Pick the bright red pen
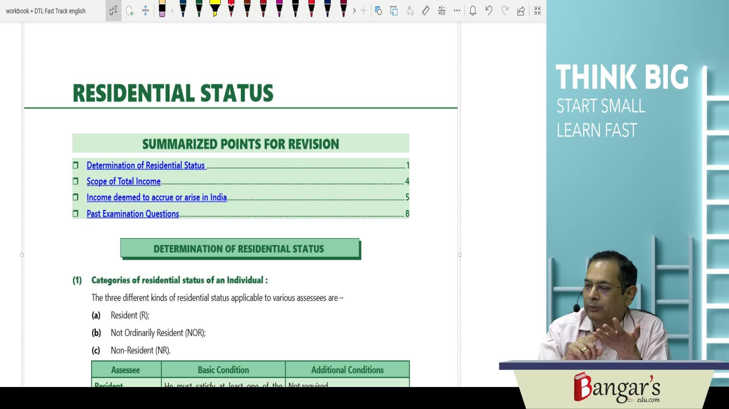The width and height of the screenshot is (729, 409). (x=311, y=9)
